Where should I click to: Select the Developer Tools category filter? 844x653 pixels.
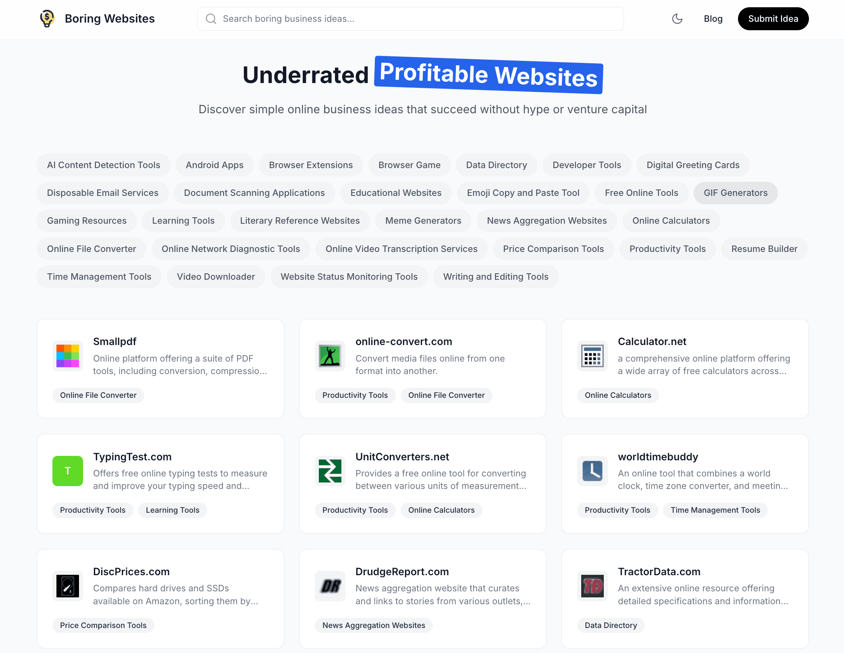(587, 165)
